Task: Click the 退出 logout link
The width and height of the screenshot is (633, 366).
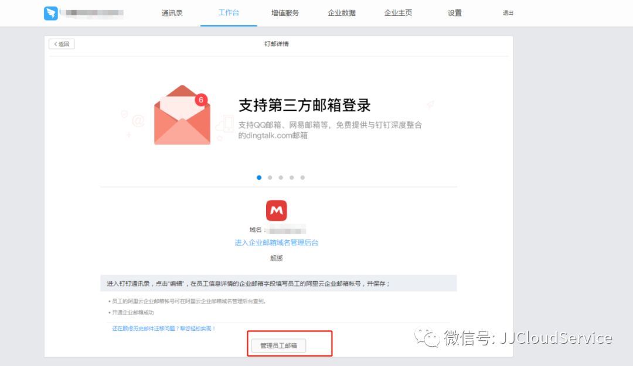Action: click(508, 13)
